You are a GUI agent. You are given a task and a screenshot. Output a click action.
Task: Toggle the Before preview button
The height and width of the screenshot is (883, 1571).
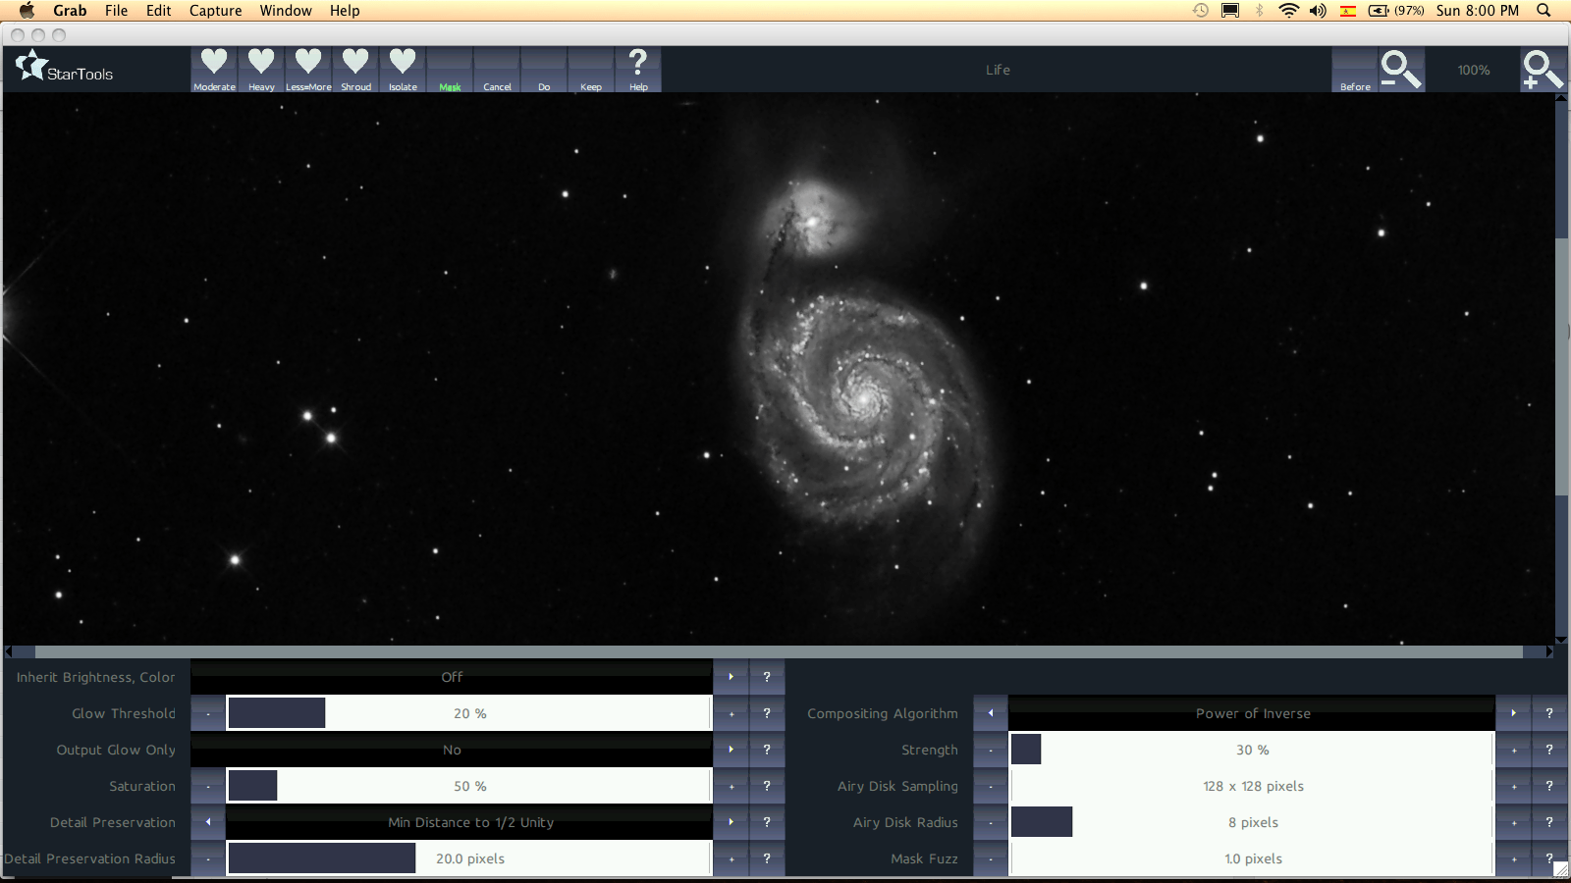(x=1355, y=71)
